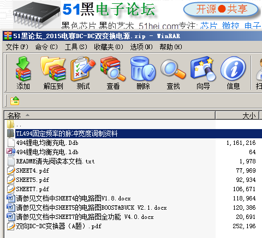Click the WinRAR icon in title bar
The width and height of the screenshot is (262, 238).
pos(8,36)
